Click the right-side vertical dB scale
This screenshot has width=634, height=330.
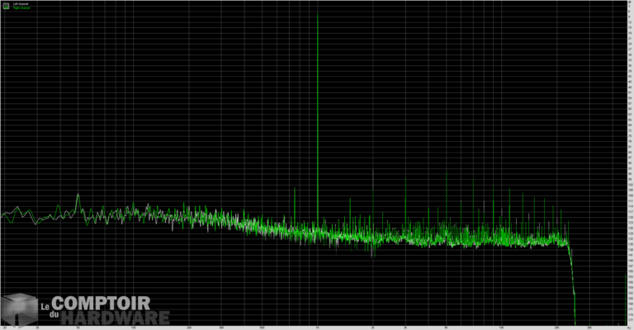pos(630,165)
